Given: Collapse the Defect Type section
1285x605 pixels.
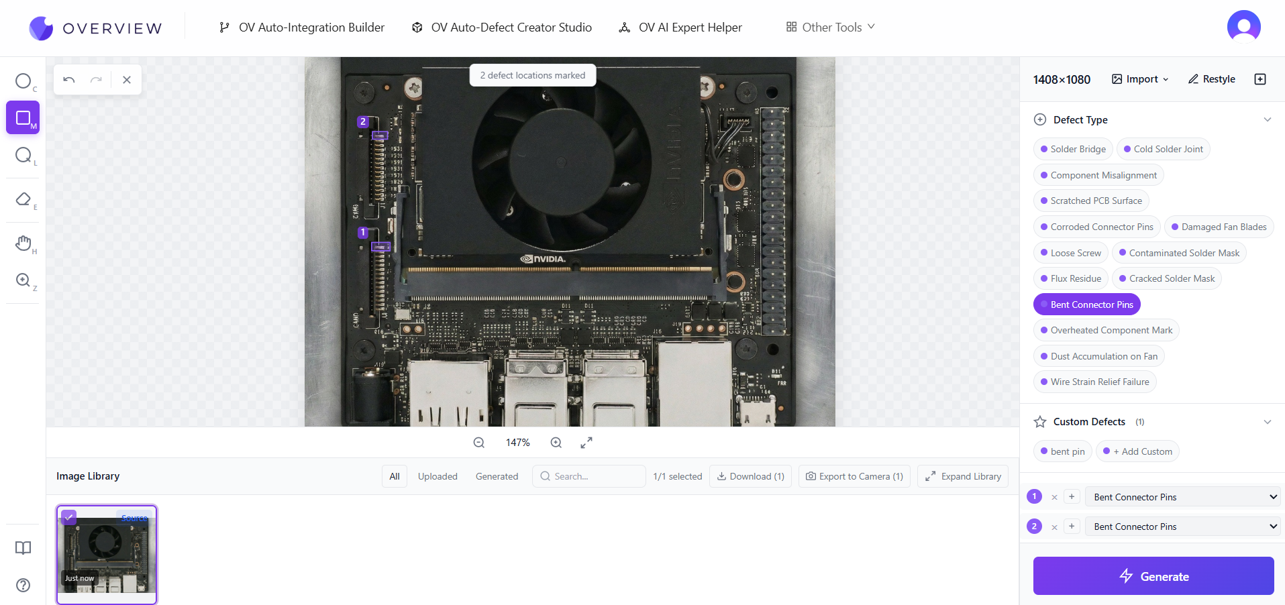Looking at the screenshot, I should (1267, 120).
